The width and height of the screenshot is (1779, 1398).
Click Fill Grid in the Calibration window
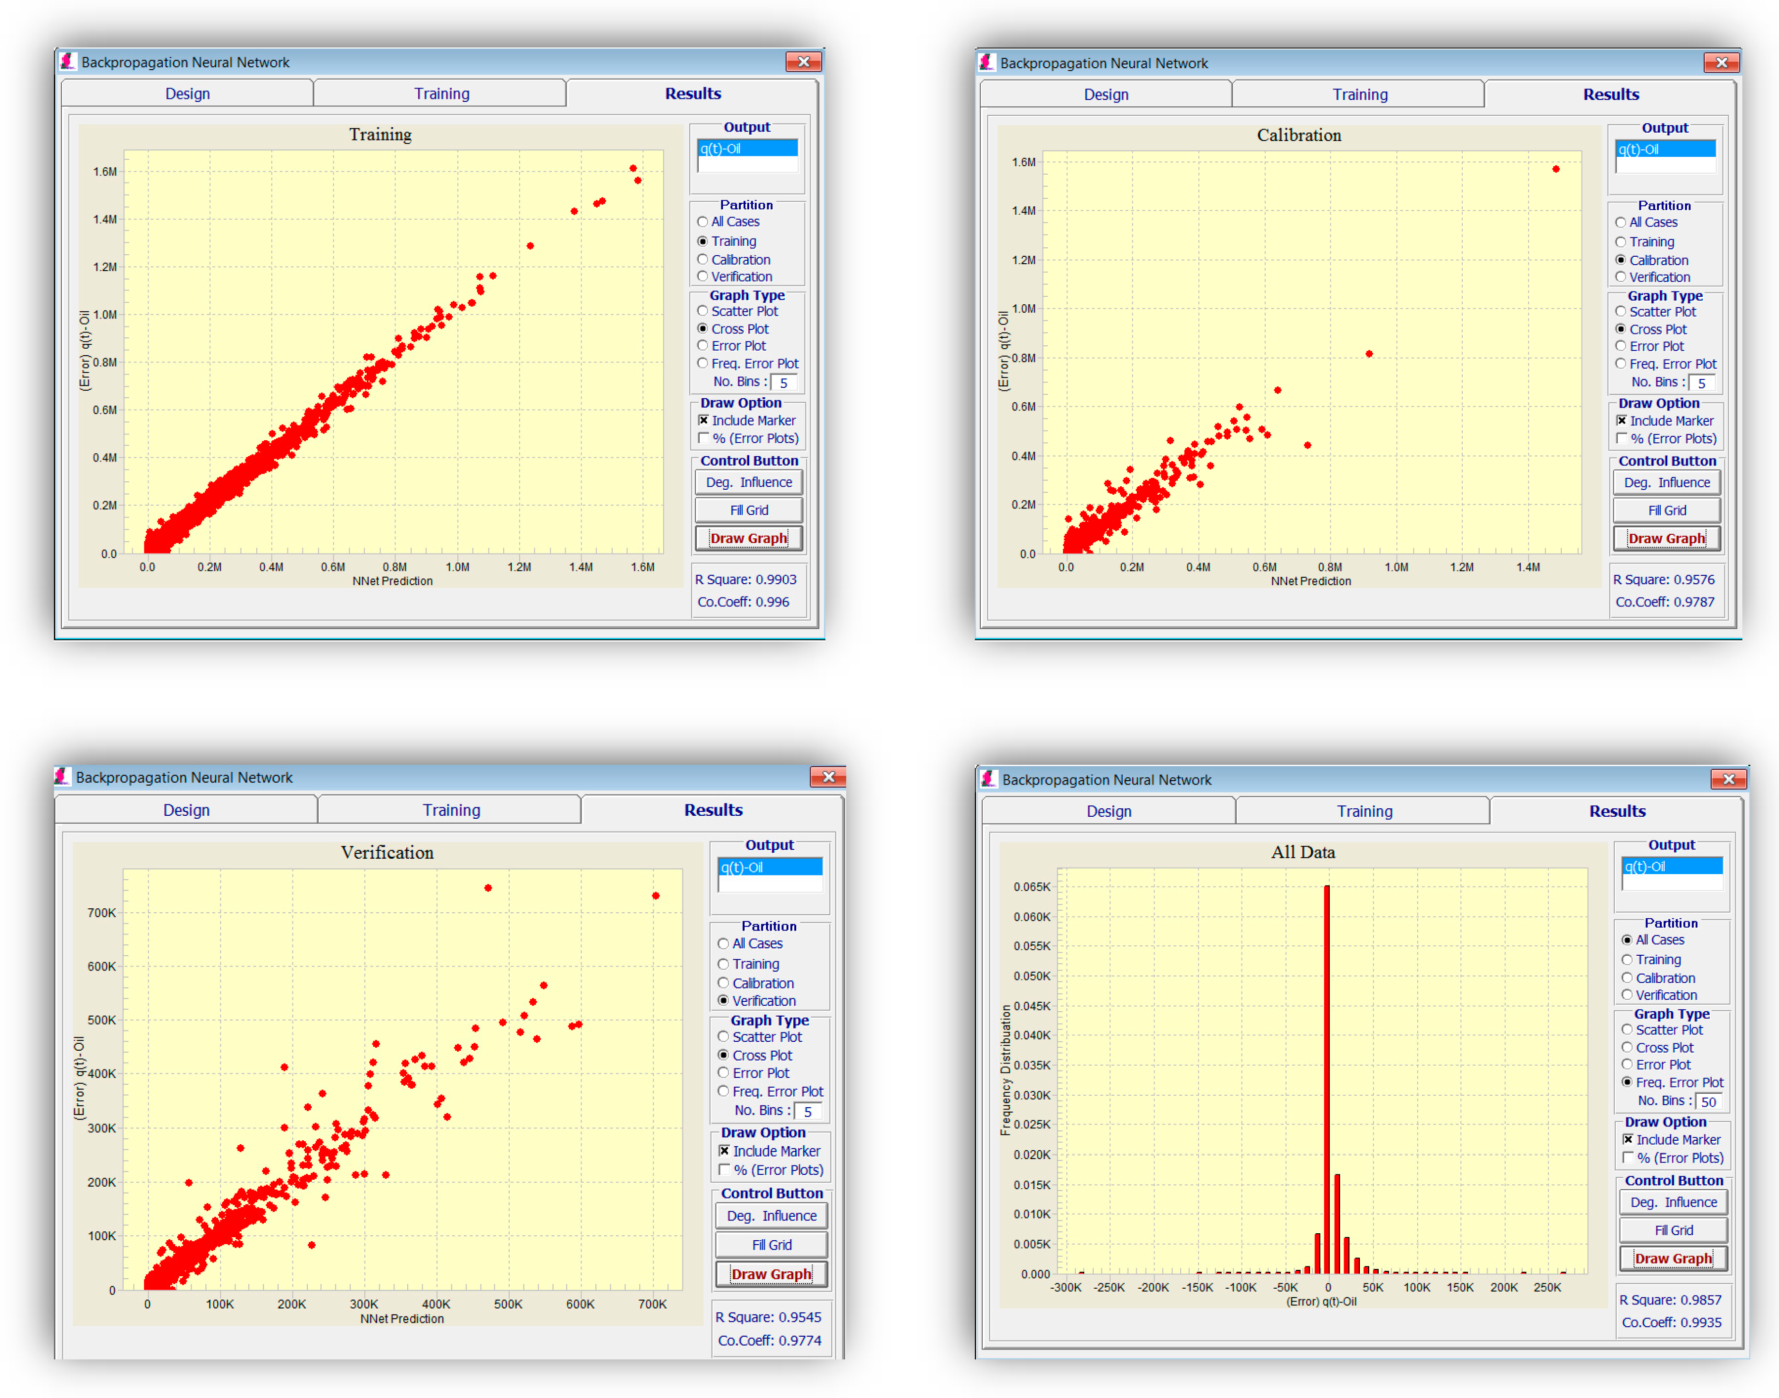click(1667, 511)
